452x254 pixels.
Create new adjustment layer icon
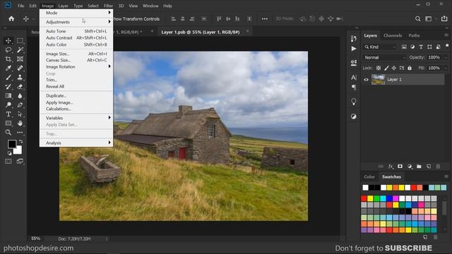click(410, 167)
